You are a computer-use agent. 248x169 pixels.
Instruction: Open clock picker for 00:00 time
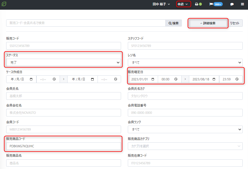[176, 79]
